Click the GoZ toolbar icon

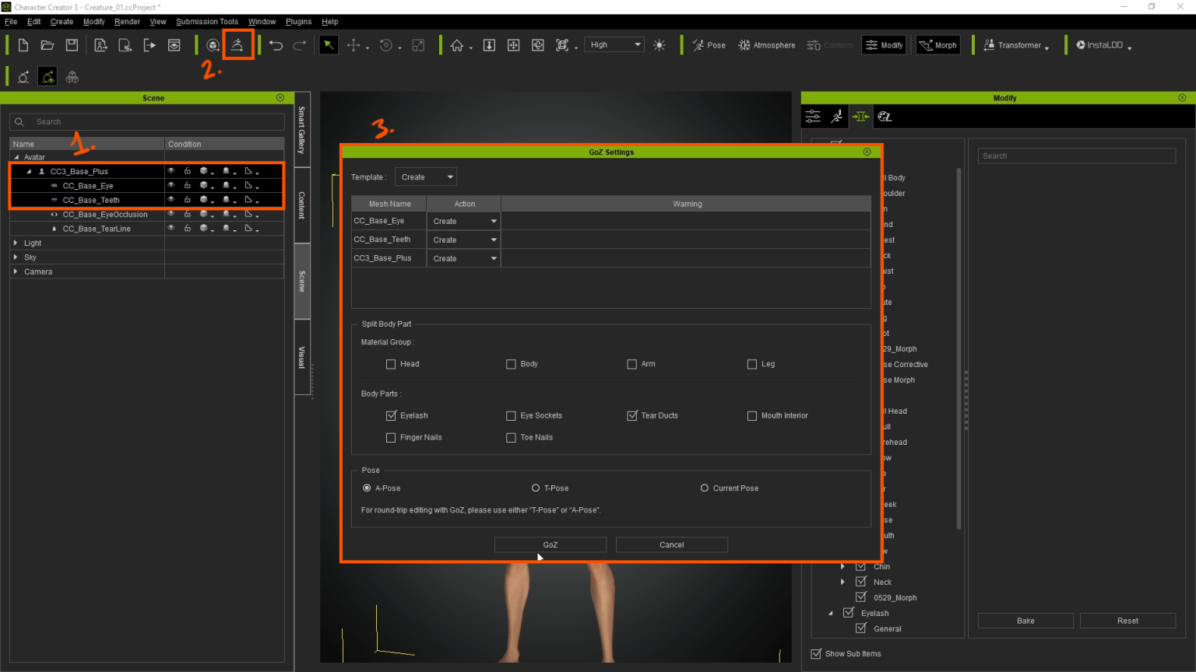coord(237,45)
